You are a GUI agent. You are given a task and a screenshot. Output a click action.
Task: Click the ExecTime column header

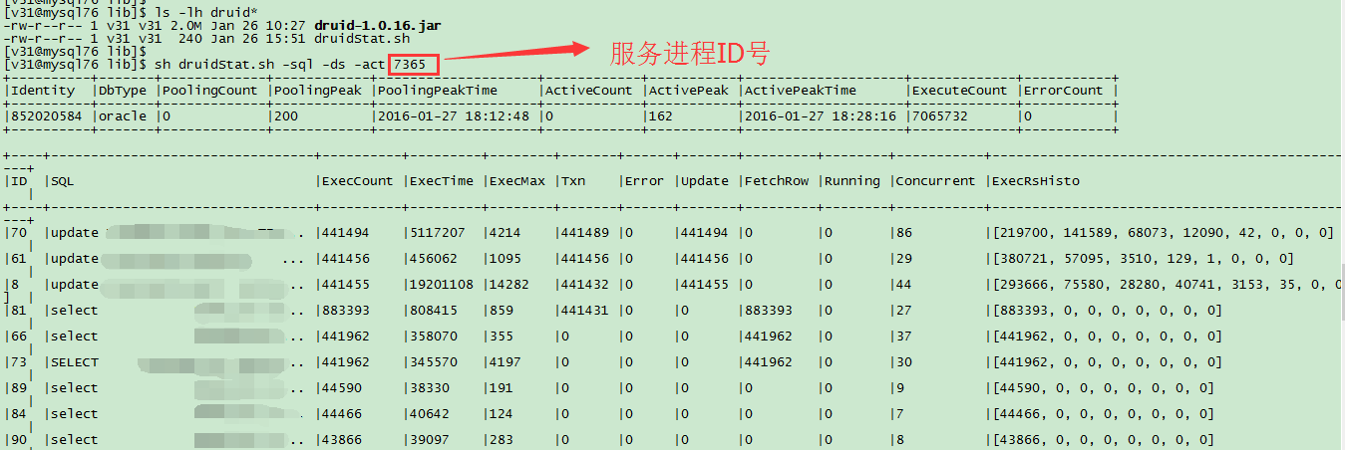coord(442,181)
